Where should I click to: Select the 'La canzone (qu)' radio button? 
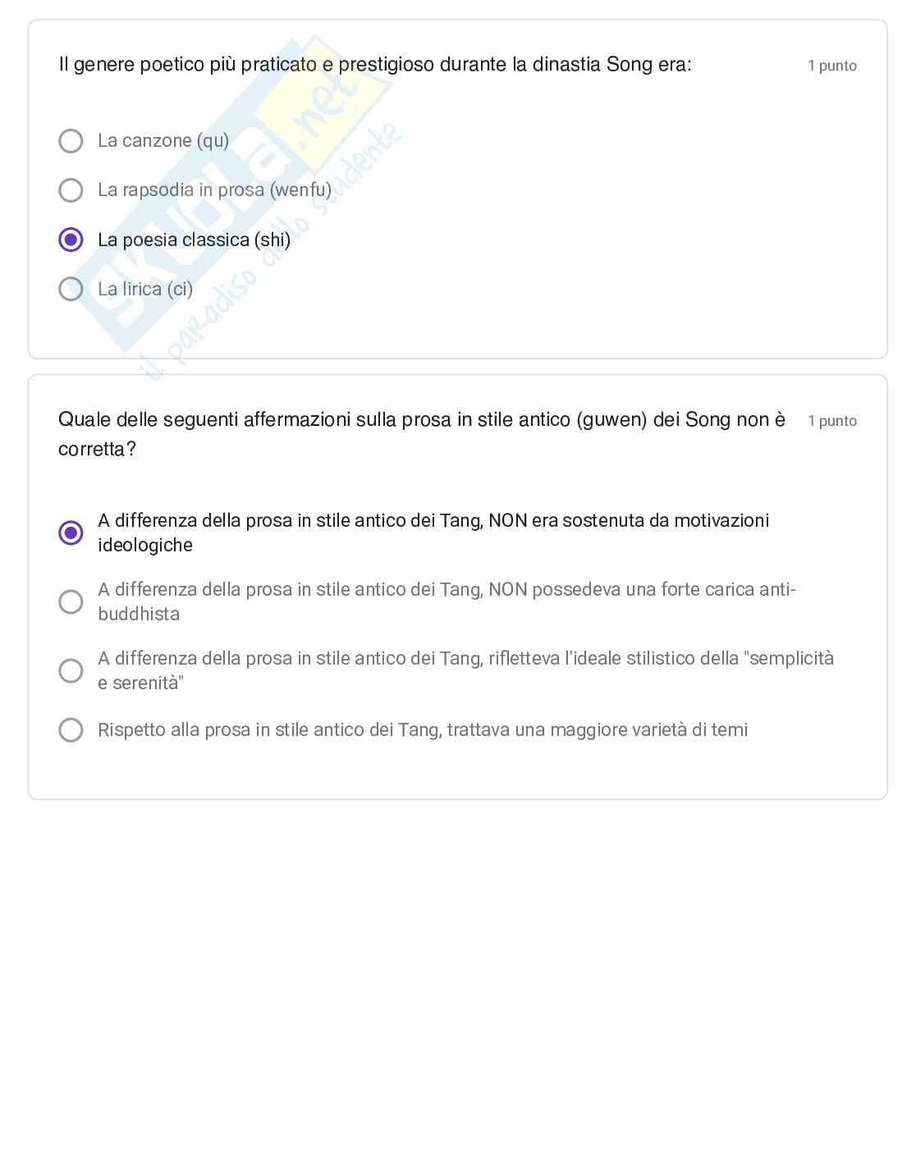71,141
